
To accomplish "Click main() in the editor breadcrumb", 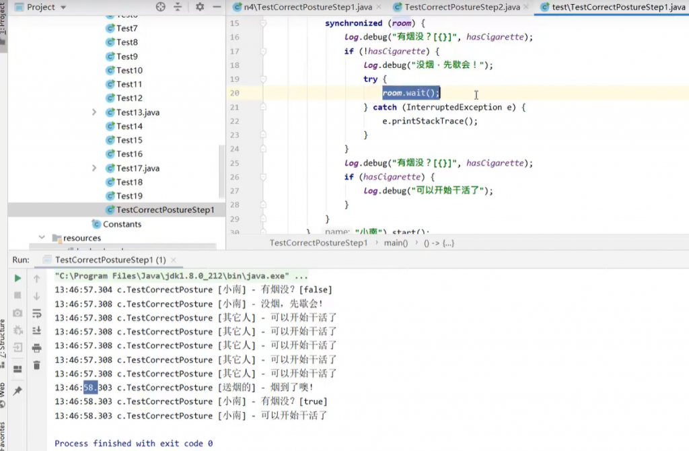I will point(395,243).
